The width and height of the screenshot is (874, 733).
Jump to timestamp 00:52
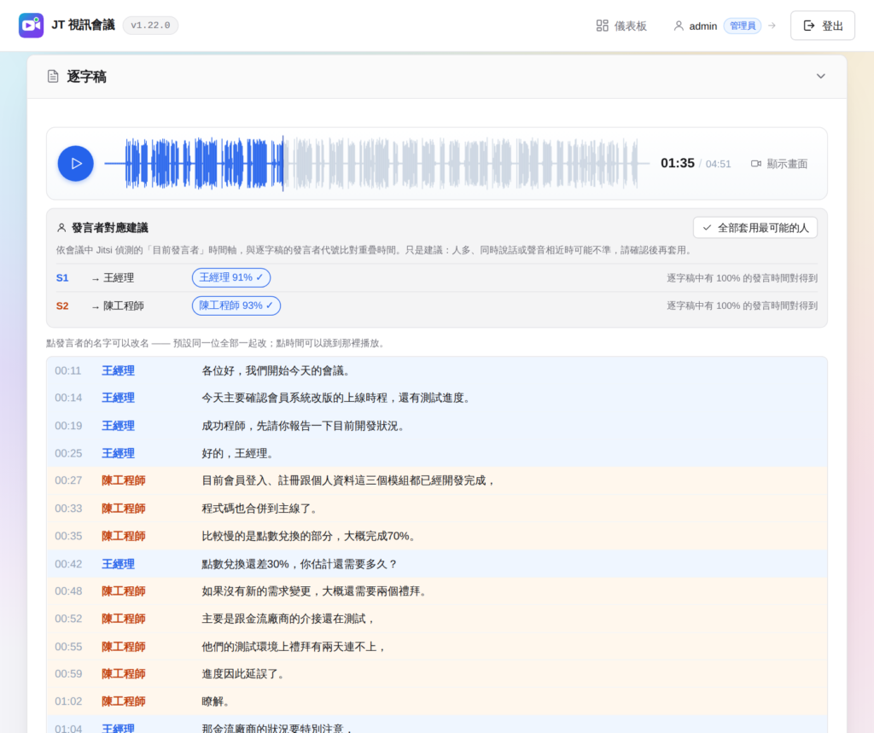(x=68, y=619)
